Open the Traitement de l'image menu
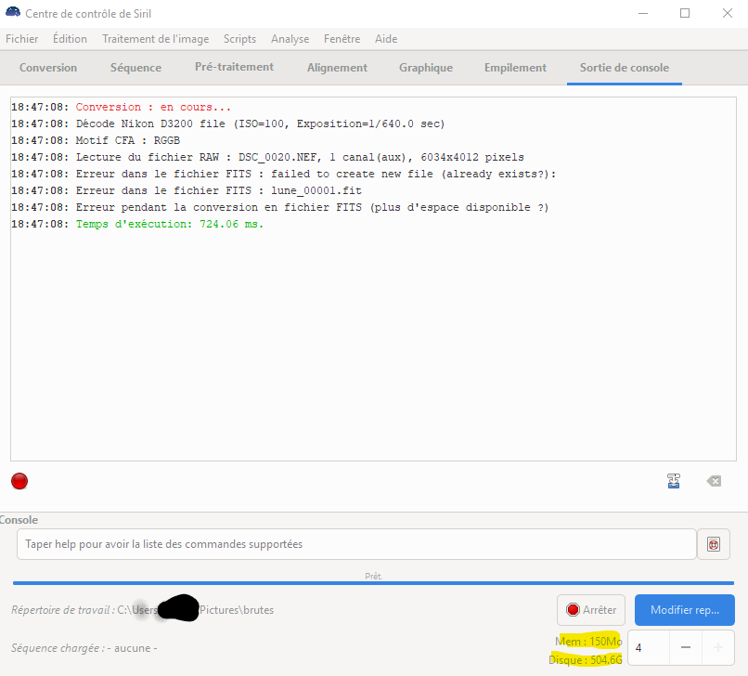This screenshot has height=676, width=748. [156, 39]
